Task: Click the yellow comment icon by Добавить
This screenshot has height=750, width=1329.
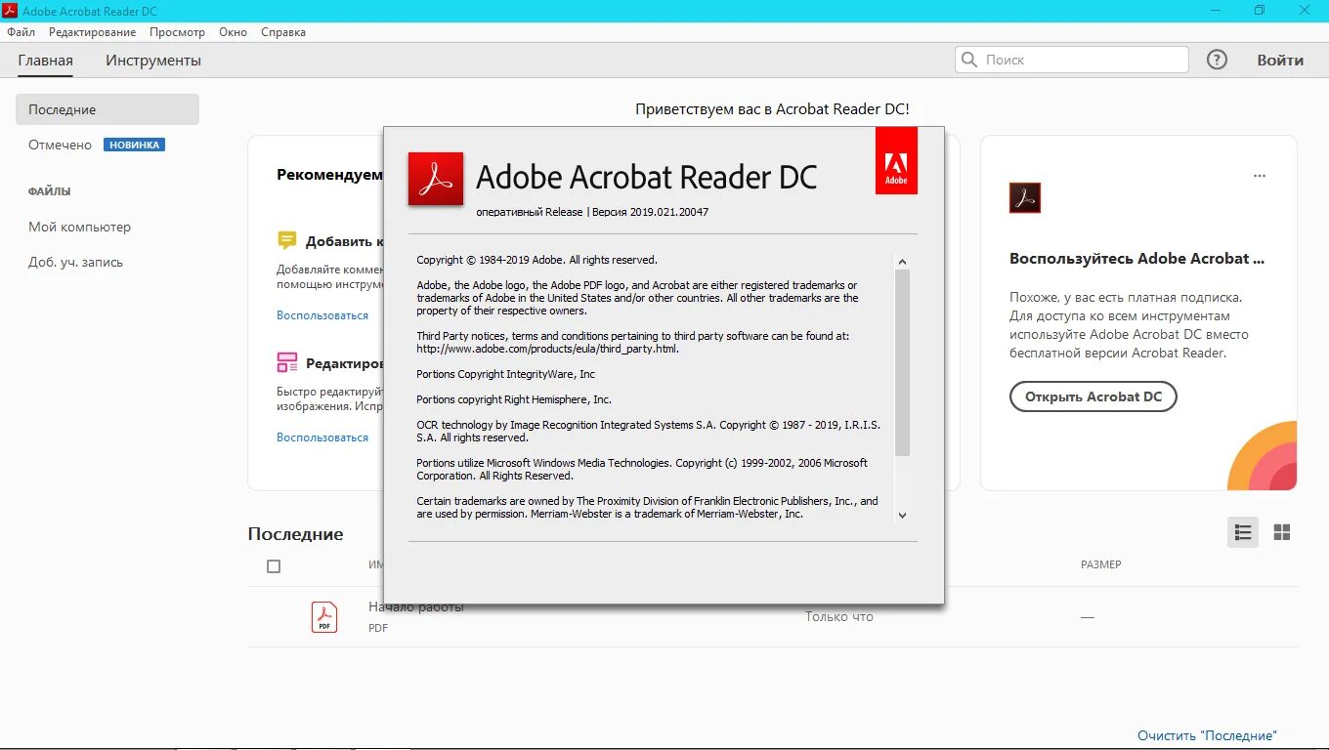Action: tap(287, 241)
